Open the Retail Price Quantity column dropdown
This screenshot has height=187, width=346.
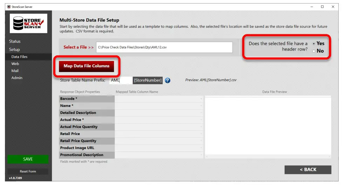click(x=159, y=141)
